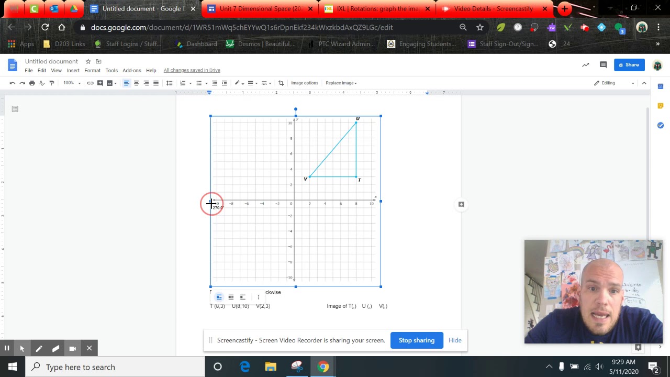Open File Explorer from the taskbar
This screenshot has height=377, width=670.
click(x=271, y=367)
